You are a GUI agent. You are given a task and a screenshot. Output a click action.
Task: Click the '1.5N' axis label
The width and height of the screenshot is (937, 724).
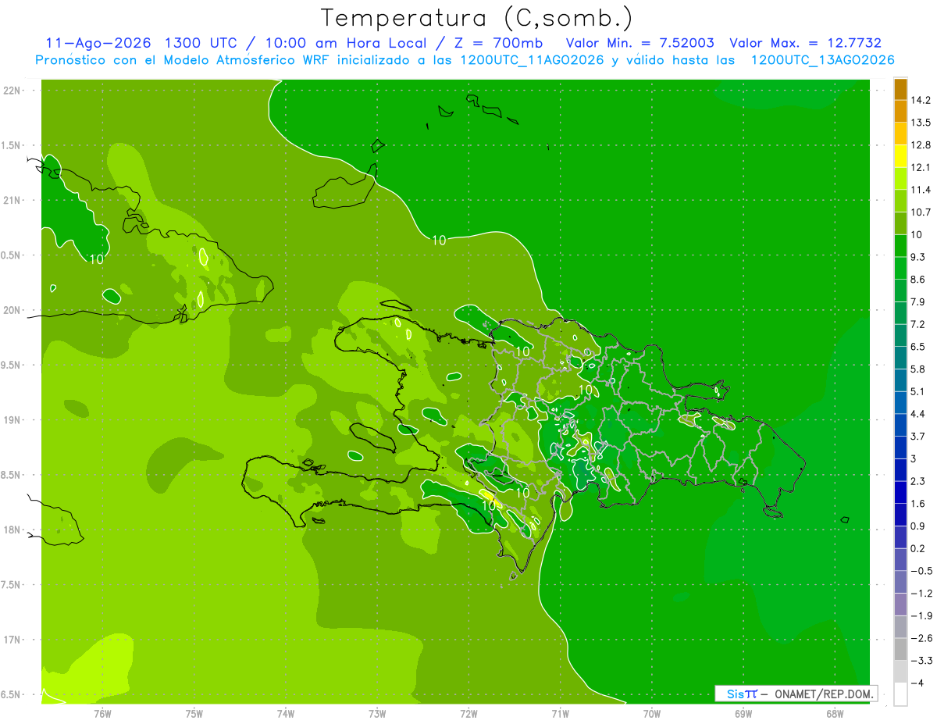click(x=12, y=145)
